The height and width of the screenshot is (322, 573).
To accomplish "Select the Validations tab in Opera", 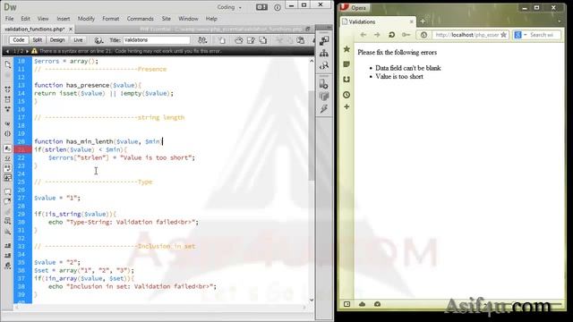I will point(378,21).
